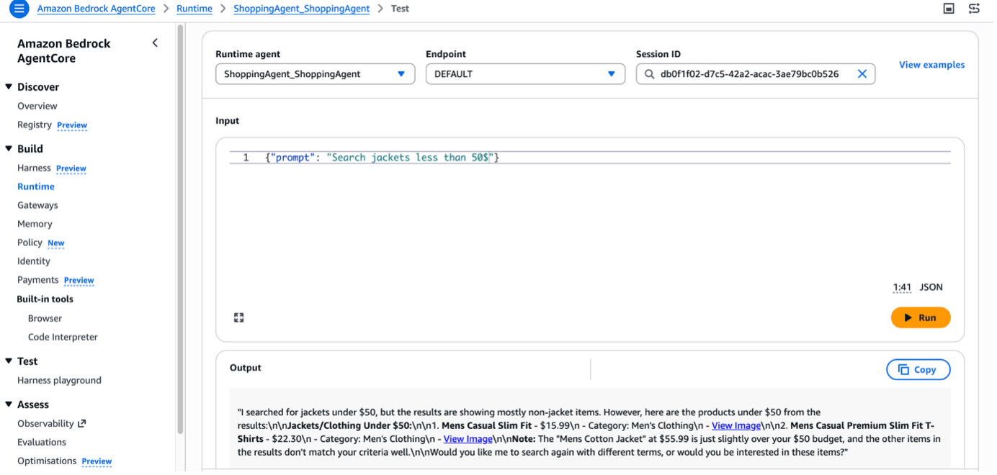Open Registry in sidebar
Image resolution: width=997 pixels, height=475 pixels.
click(x=35, y=125)
